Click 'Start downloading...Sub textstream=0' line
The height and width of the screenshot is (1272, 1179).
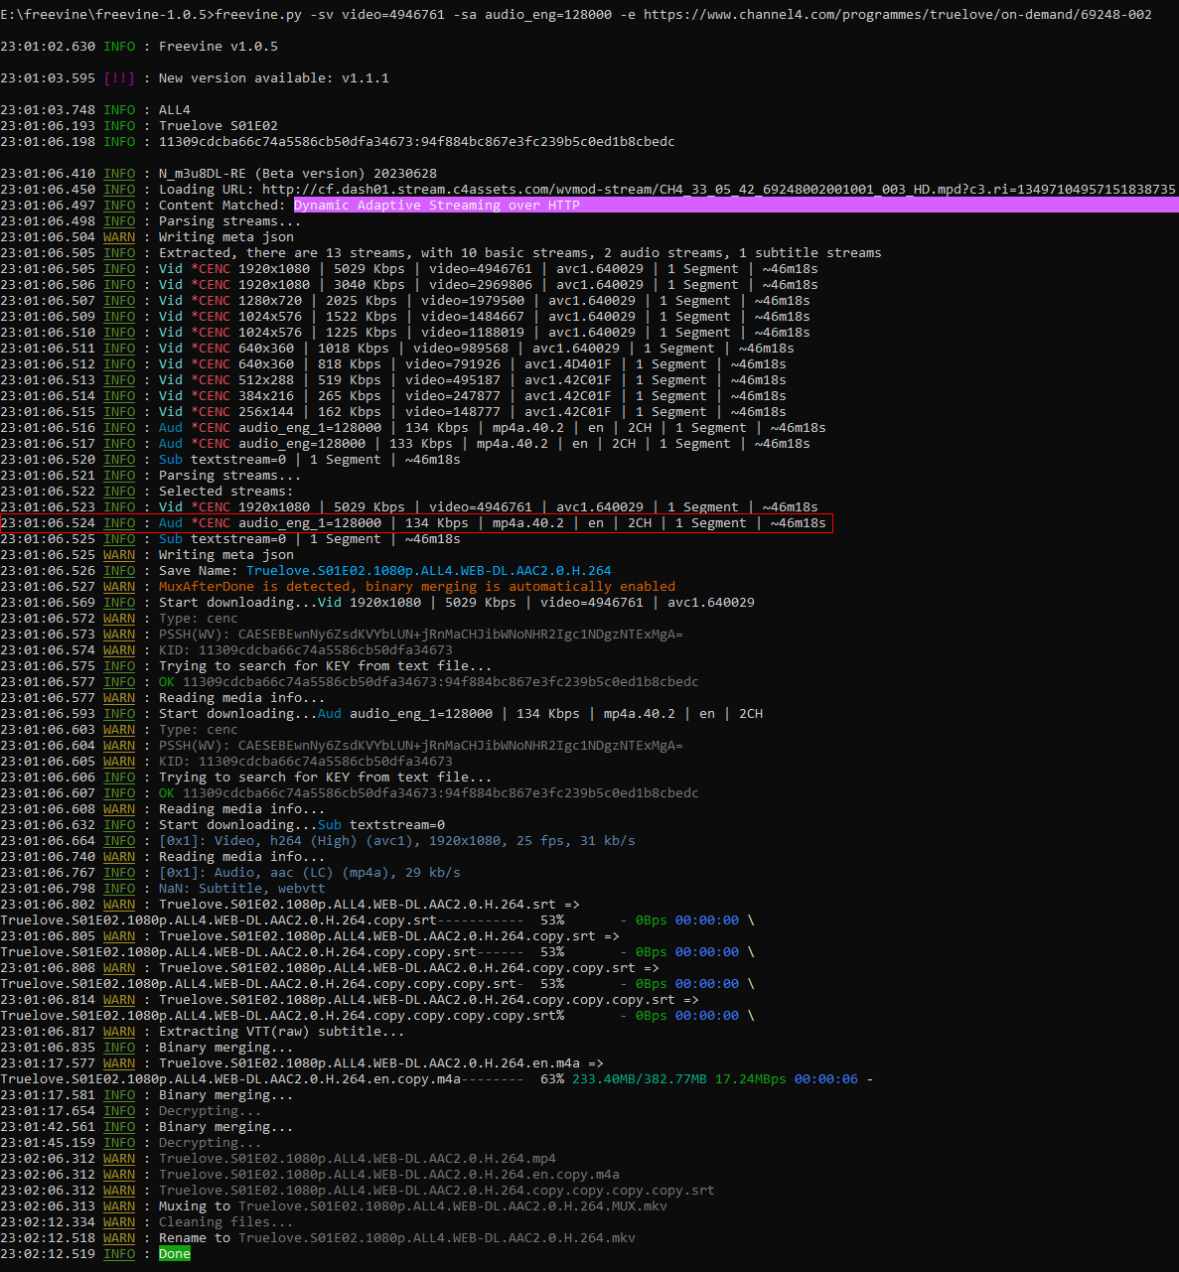point(302,825)
